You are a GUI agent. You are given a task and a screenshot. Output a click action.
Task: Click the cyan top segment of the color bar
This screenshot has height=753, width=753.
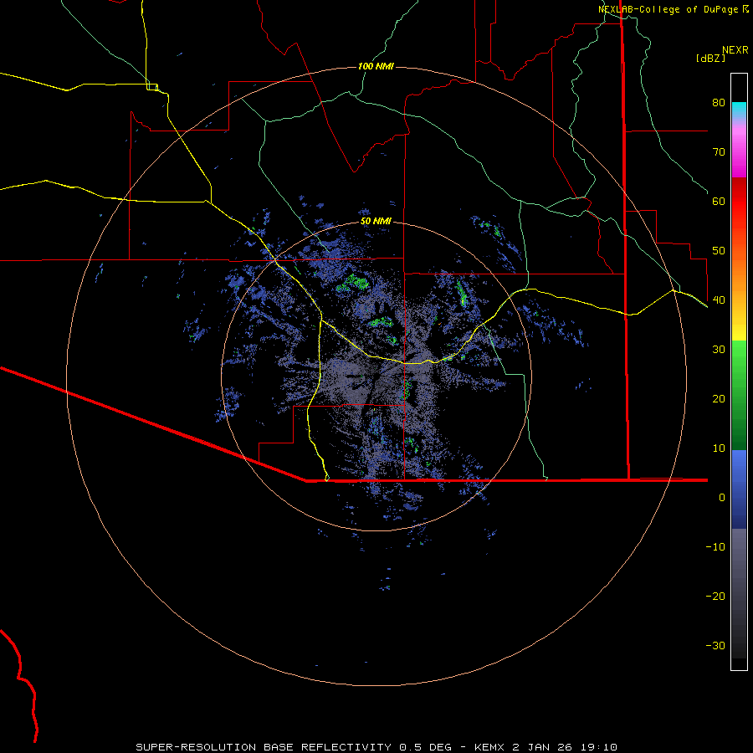pos(739,110)
